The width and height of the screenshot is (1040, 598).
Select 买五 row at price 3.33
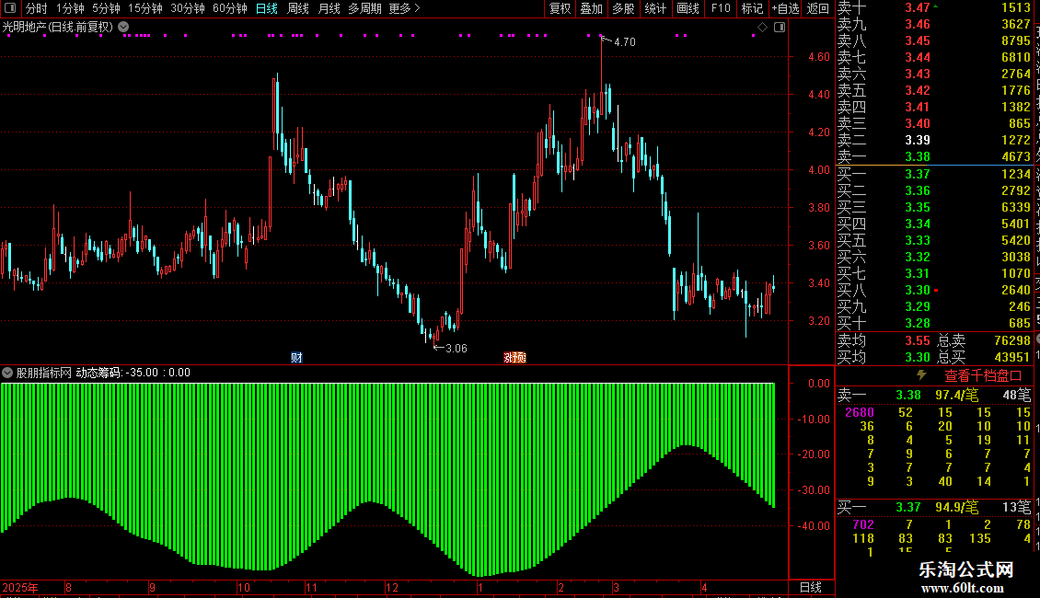point(934,240)
